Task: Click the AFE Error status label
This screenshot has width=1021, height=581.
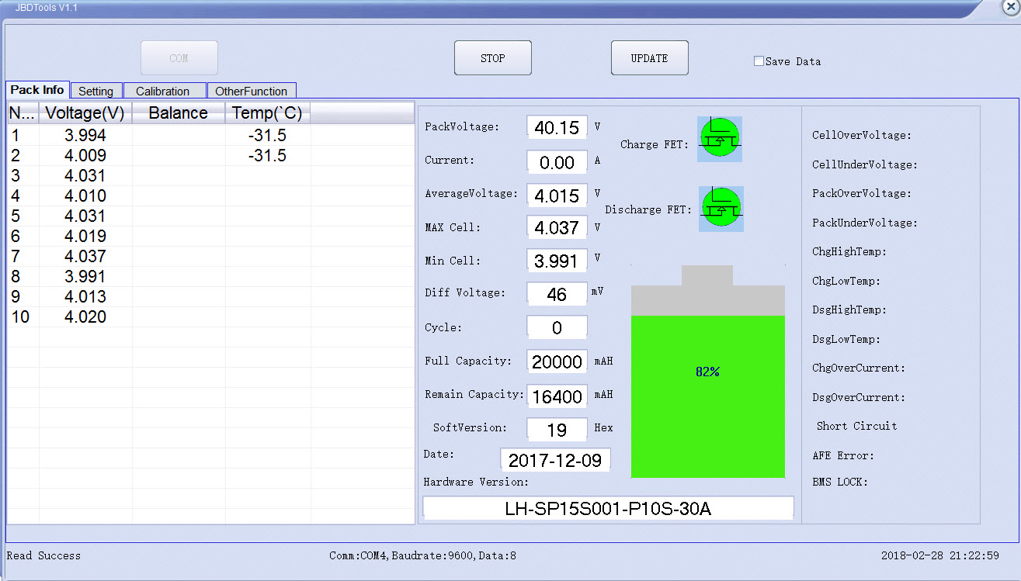Action: tap(843, 456)
